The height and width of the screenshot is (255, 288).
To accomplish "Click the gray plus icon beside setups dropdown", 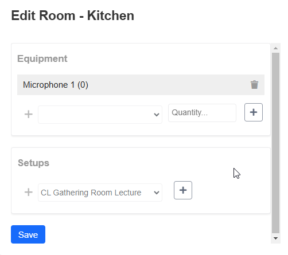I will pyautogui.click(x=29, y=192).
